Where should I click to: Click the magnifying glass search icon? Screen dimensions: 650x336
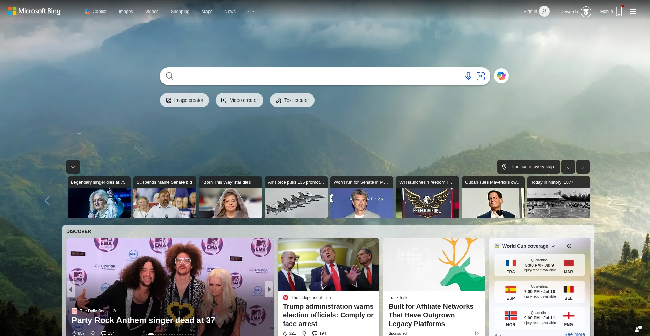170,76
